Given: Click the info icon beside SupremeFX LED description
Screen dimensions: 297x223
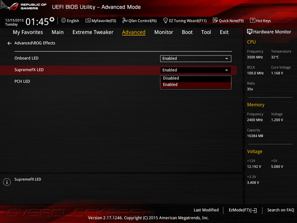Looking at the screenshot, I should click(x=7, y=182).
